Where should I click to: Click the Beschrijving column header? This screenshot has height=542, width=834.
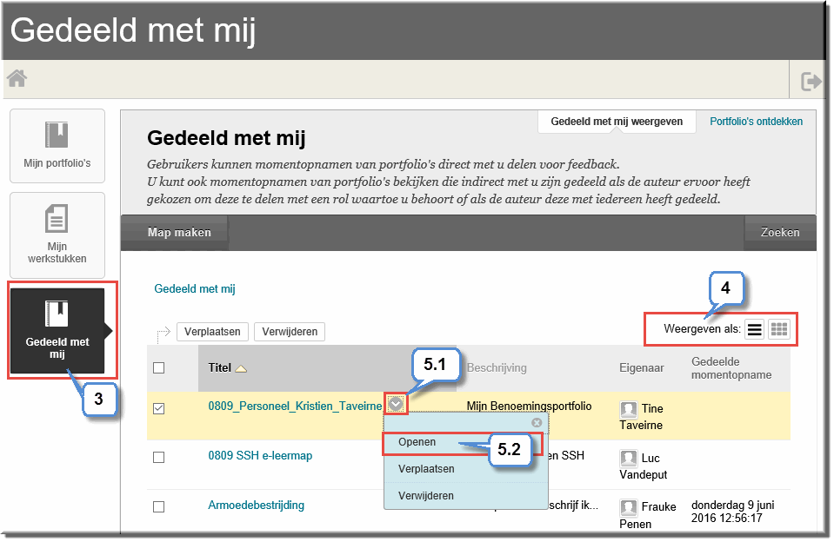pos(497,367)
